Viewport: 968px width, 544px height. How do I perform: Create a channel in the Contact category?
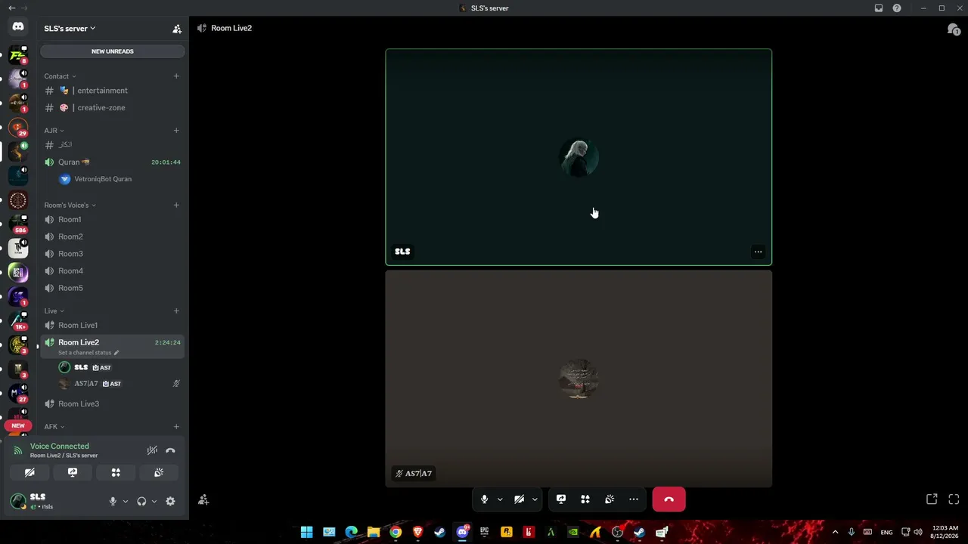tap(176, 76)
